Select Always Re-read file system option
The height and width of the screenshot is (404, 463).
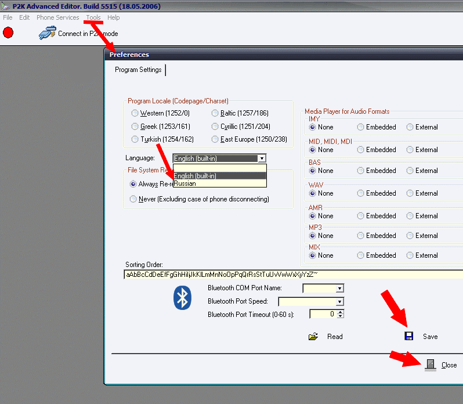tap(133, 184)
